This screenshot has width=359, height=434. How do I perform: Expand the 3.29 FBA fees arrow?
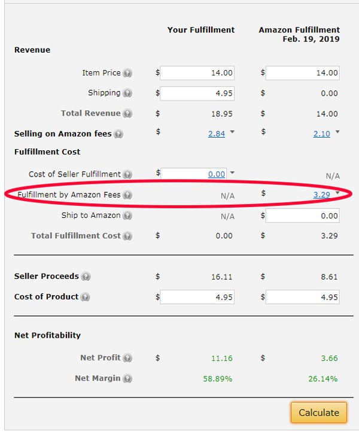coord(337,193)
